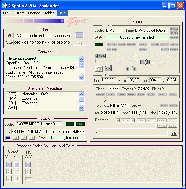Open the Resizing info link
This screenshot has height=189, width=186.
point(174,134)
